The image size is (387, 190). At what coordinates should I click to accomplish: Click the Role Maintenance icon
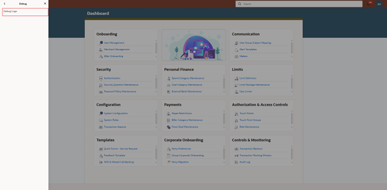(x=236, y=127)
